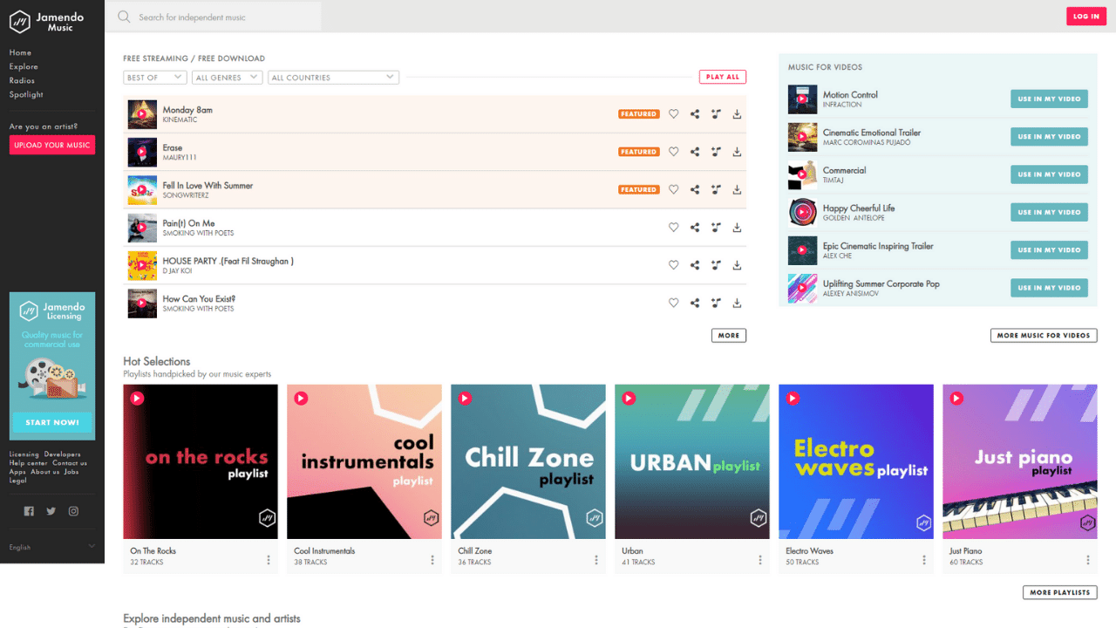Screen dimensions: 1116x628
Task: Click the MORE PLAYLISTS button
Action: [x=1060, y=592]
